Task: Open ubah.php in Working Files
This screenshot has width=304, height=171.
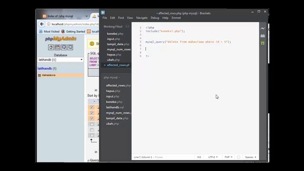Action: click(x=113, y=60)
